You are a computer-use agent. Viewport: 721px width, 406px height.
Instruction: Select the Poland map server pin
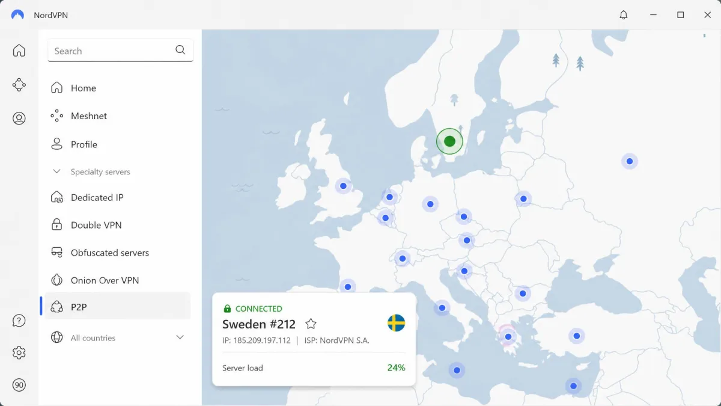[x=523, y=198]
